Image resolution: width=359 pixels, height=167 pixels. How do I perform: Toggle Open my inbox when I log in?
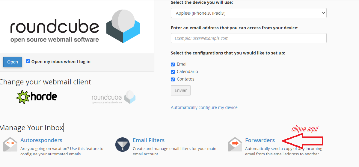28,61
